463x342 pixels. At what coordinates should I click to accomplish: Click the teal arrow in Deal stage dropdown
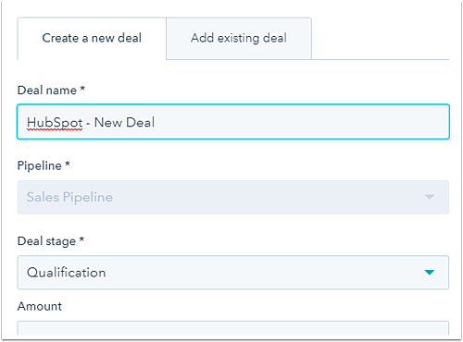[430, 273]
